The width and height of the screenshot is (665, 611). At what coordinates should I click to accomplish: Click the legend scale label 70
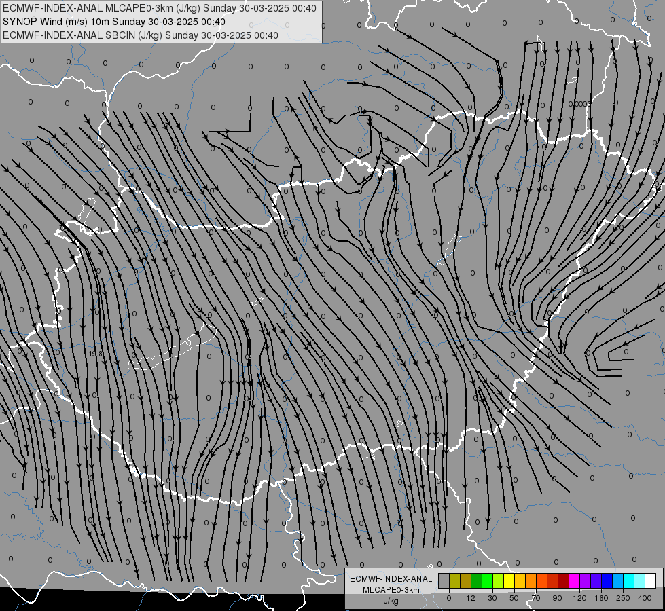point(536,598)
